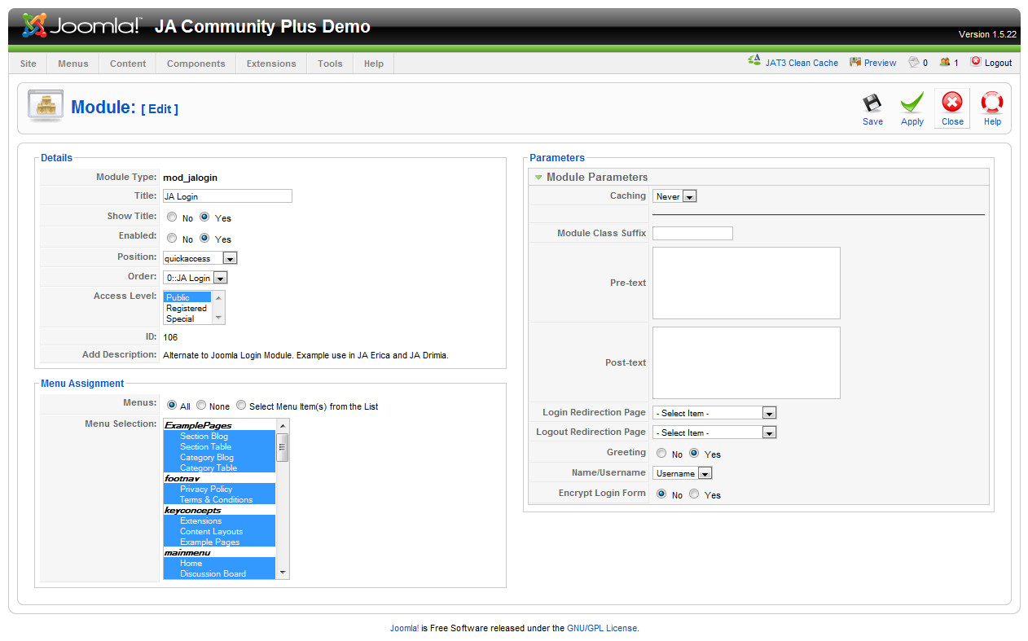Select Registered in Access Level list
This screenshot has height=641, width=1028.
click(187, 308)
